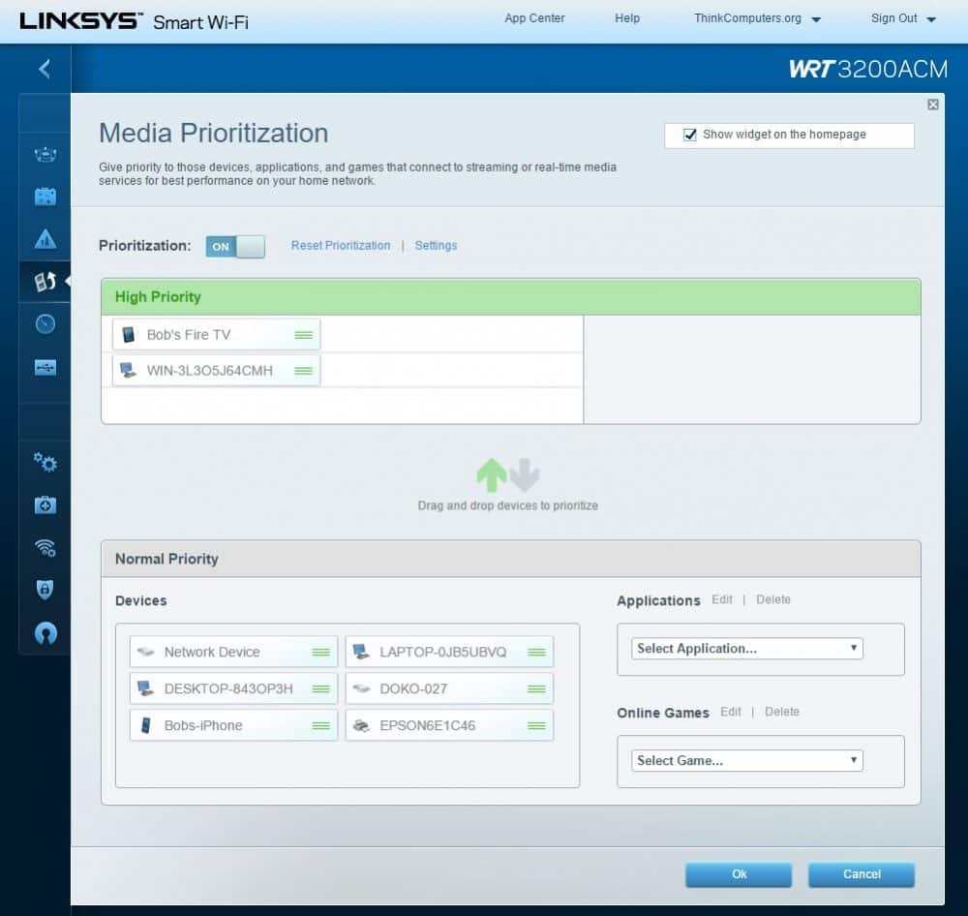Click Bob's Fire TV drag handle
968x916 pixels.
[x=303, y=335]
